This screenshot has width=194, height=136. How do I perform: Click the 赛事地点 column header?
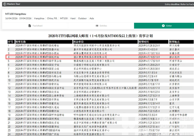181,42
